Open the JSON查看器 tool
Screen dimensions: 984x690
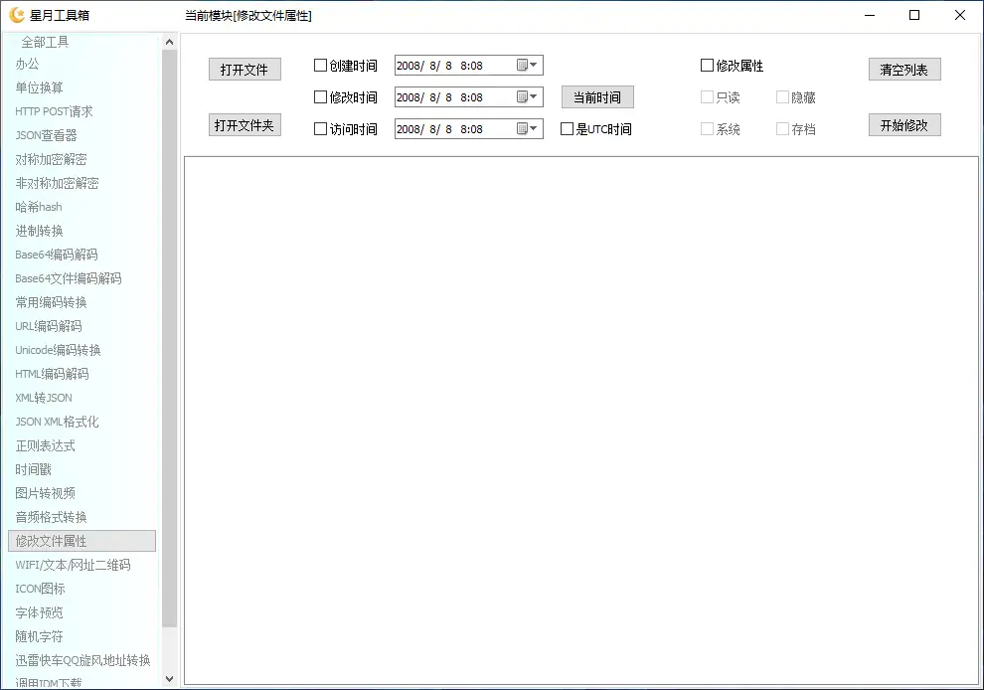pyautogui.click(x=46, y=135)
